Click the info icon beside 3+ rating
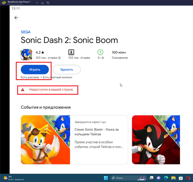Screen dimensions: 193x182 click(103, 58)
